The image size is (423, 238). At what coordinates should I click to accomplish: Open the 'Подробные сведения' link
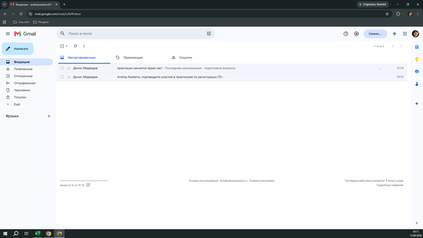(x=390, y=185)
